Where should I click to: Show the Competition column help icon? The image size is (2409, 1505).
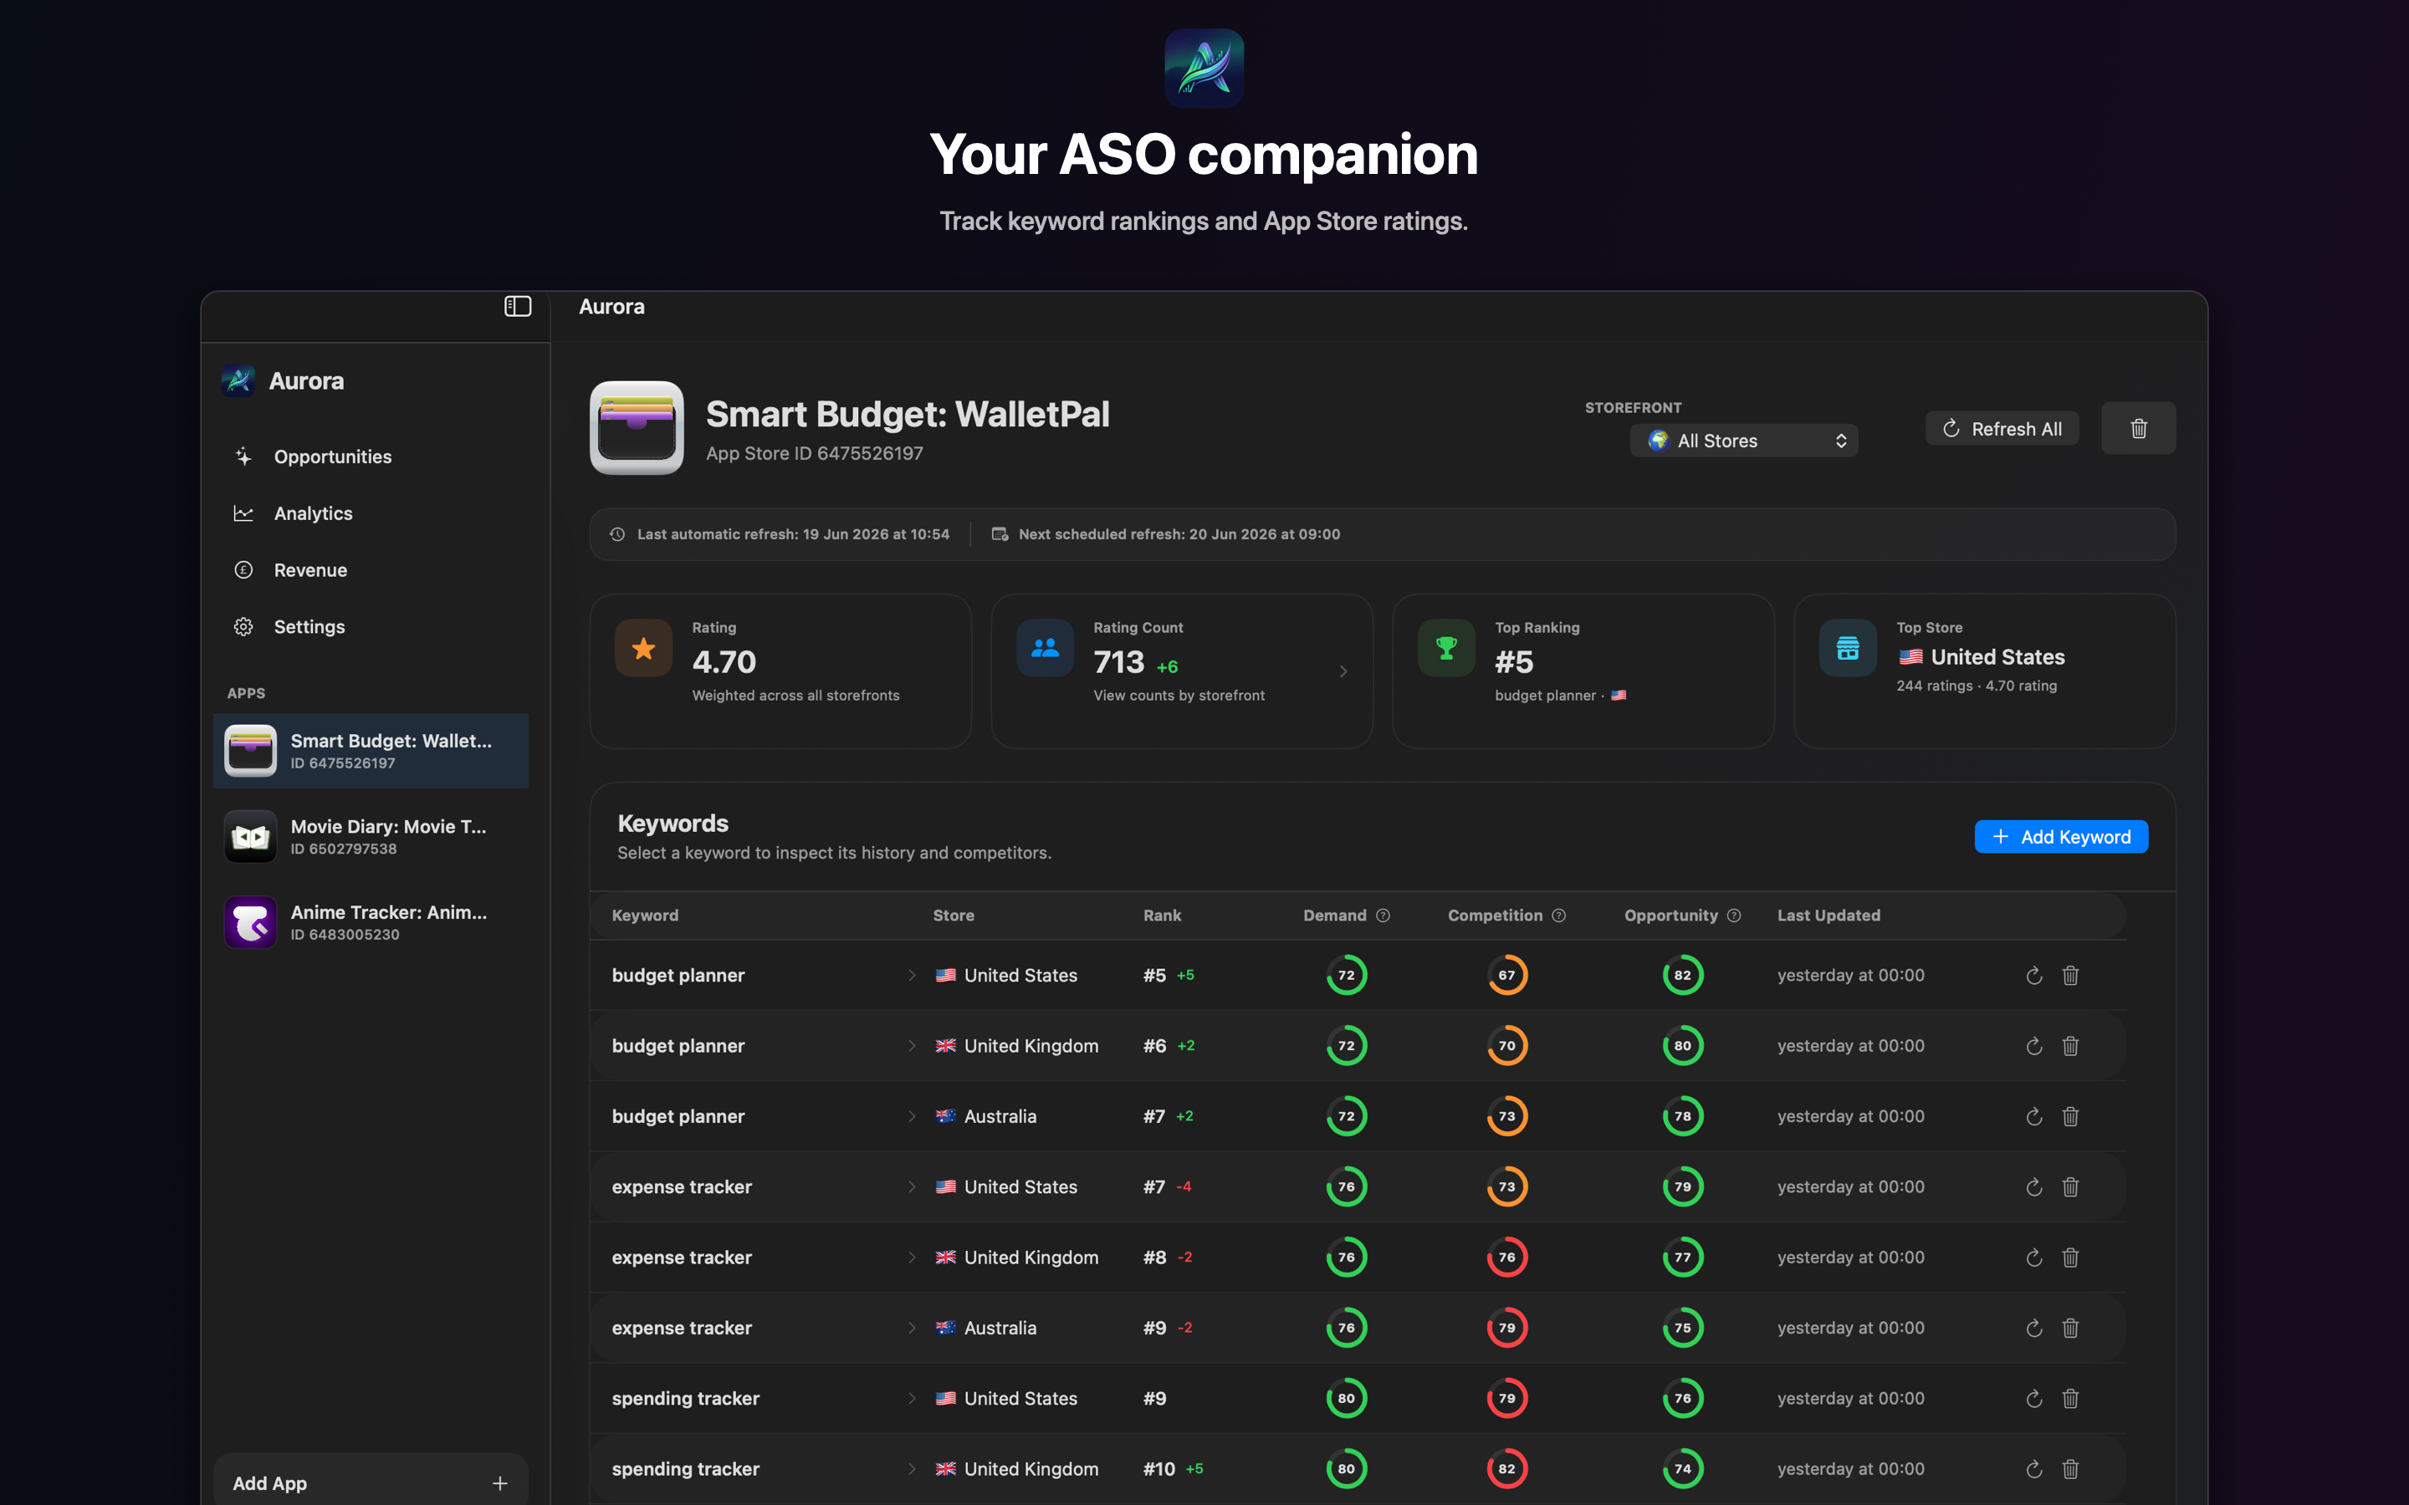pyautogui.click(x=1559, y=916)
